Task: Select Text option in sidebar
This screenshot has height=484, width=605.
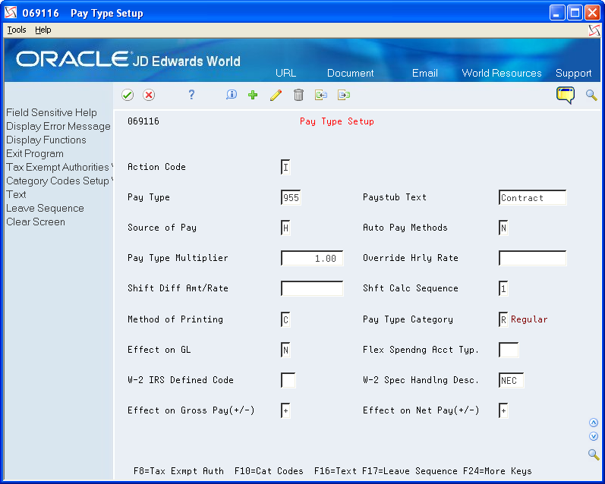Action: [16, 194]
